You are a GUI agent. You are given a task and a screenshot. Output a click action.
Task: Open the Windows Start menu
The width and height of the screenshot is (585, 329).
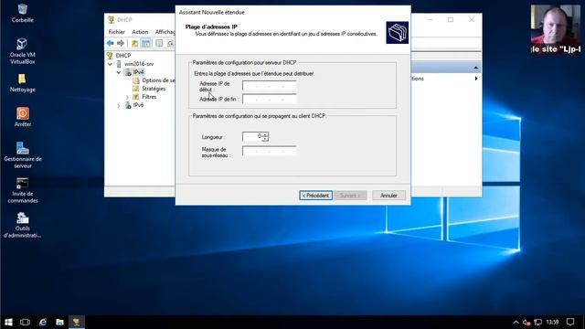click(8, 322)
